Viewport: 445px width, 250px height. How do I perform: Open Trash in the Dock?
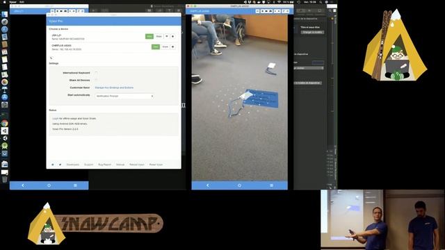pyautogui.click(x=5, y=179)
